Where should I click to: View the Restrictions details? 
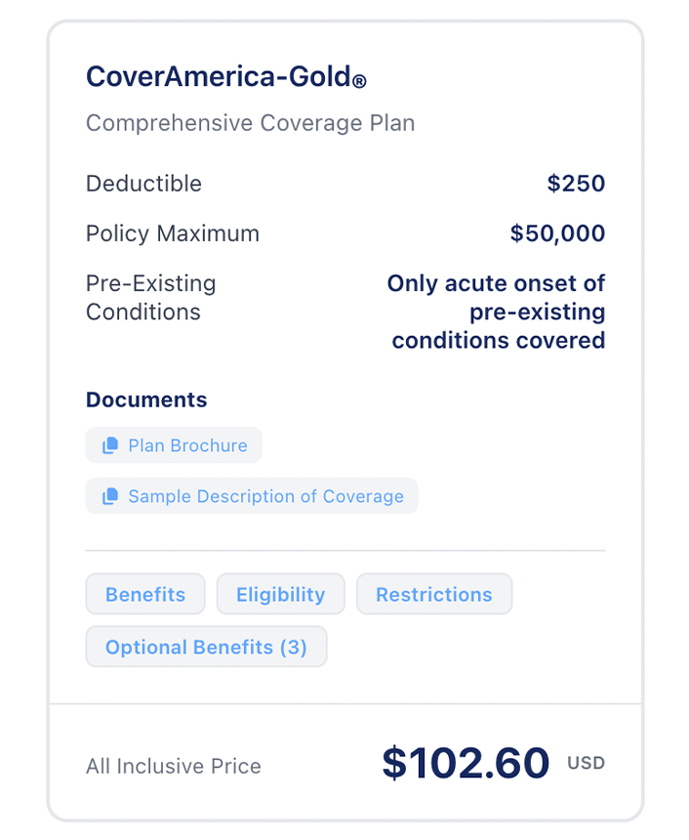tap(433, 594)
